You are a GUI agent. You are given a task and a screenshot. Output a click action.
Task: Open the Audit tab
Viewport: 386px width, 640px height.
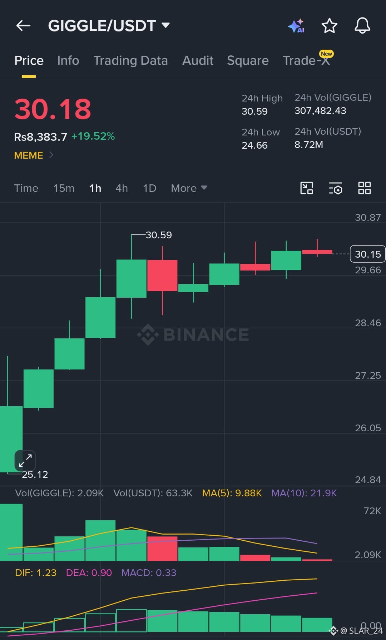(x=198, y=61)
